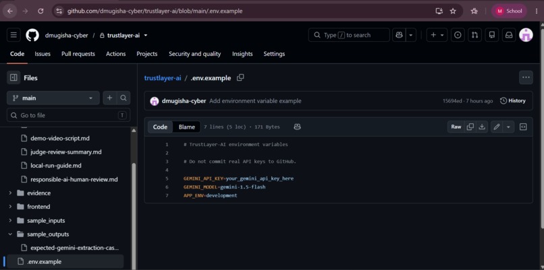The height and width of the screenshot is (270, 544).
Task: Download the raw file
Action: click(x=481, y=127)
